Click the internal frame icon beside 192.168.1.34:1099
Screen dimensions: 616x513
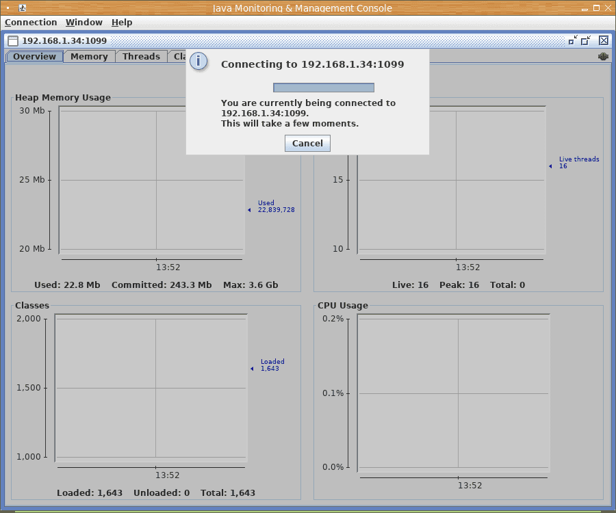(x=13, y=41)
